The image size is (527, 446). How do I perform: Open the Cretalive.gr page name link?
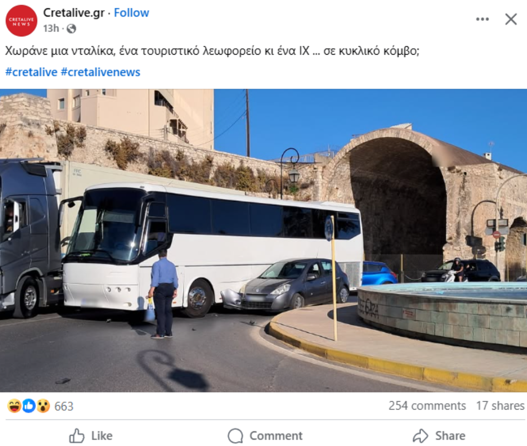tap(74, 13)
